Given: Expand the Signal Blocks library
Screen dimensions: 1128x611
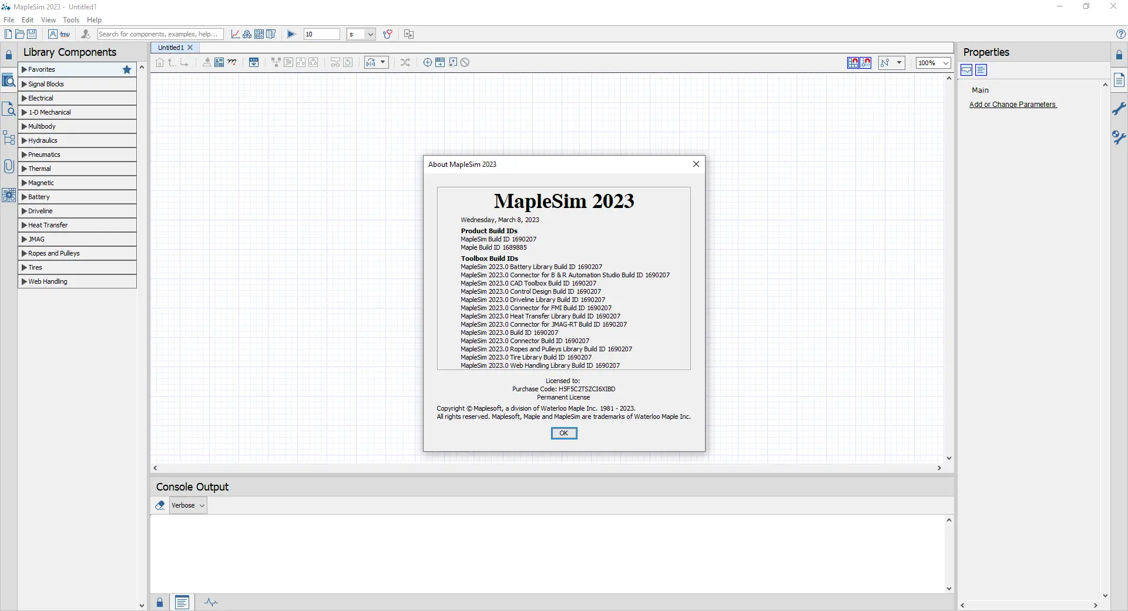Looking at the screenshot, I should pyautogui.click(x=77, y=84).
